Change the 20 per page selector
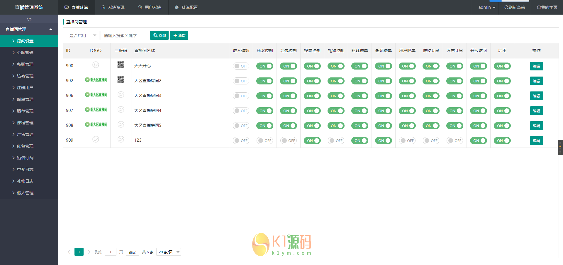The height and width of the screenshot is (265, 563). pyautogui.click(x=169, y=252)
